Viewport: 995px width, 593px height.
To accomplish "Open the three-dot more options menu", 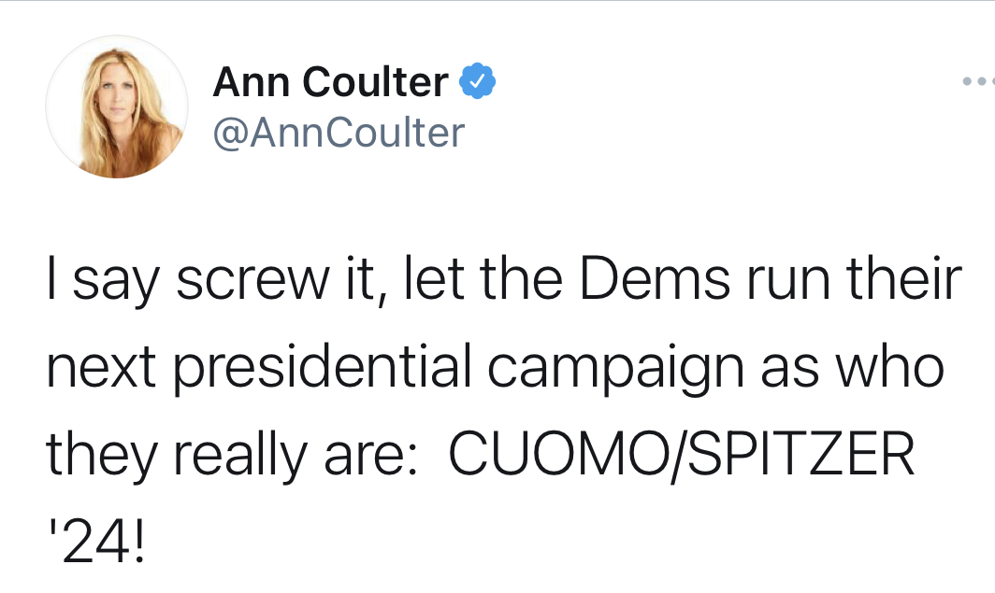I will pyautogui.click(x=978, y=81).
